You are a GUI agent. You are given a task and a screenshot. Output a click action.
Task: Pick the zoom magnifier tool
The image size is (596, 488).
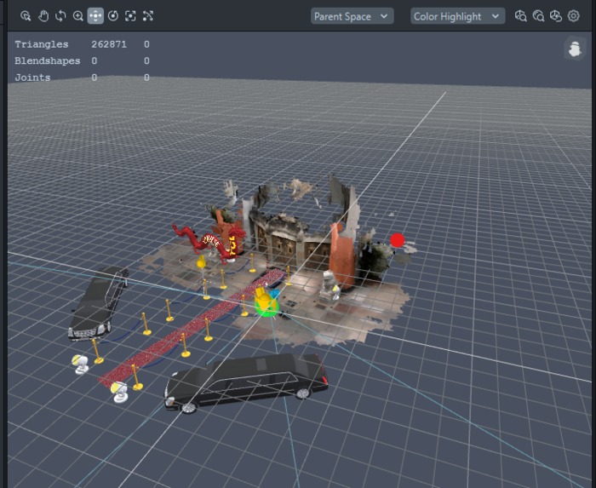coord(78,16)
